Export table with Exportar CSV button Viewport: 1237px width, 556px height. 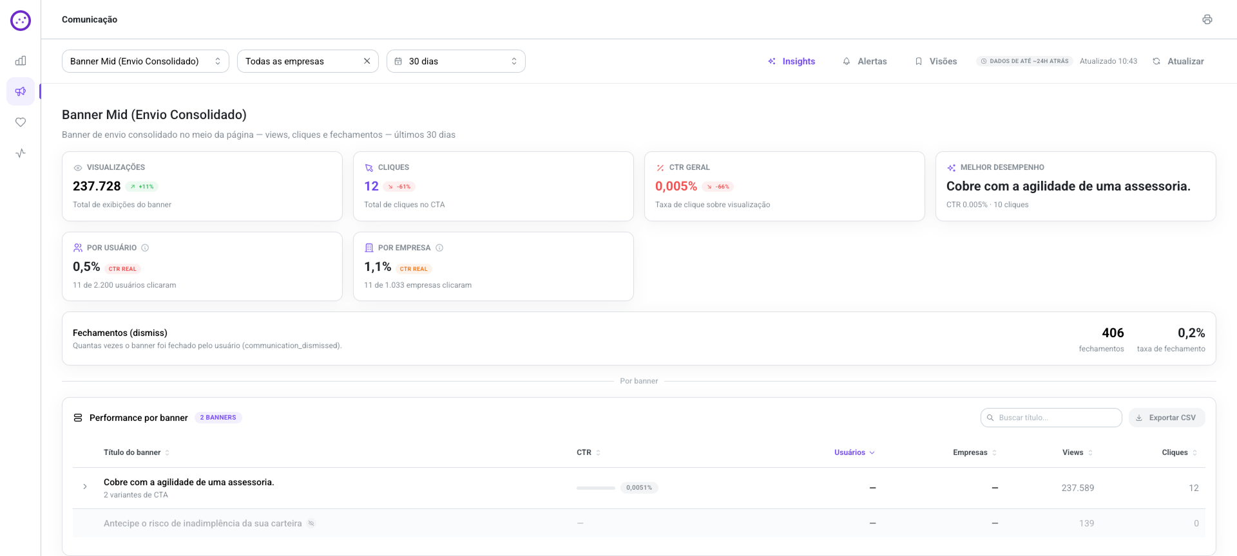1167,418
